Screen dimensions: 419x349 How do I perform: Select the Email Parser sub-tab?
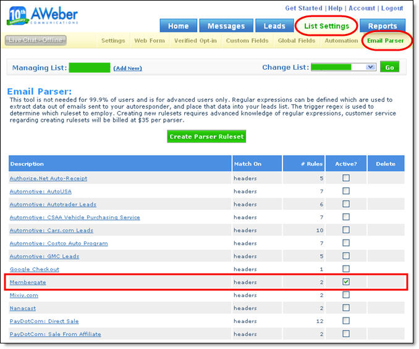click(x=385, y=41)
